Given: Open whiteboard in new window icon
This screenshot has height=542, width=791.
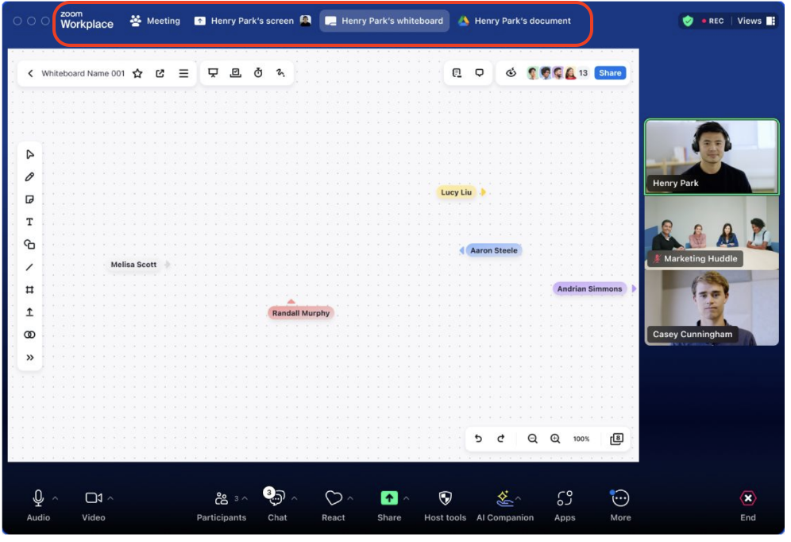Looking at the screenshot, I should 160,73.
